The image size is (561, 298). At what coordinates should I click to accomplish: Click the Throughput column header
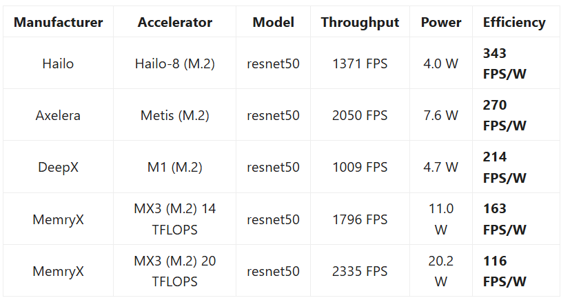click(360, 22)
